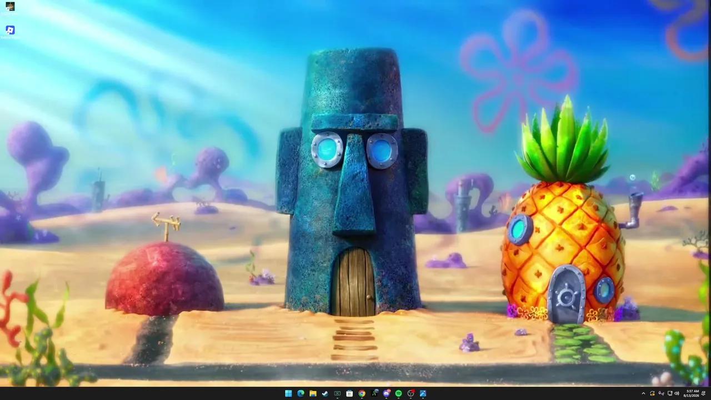Open Steam from the taskbar
This screenshot has height=400, width=711.
click(x=325, y=393)
